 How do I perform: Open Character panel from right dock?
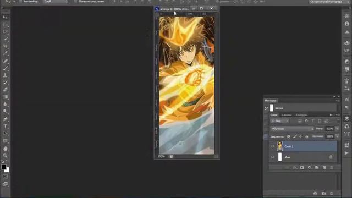click(x=347, y=100)
